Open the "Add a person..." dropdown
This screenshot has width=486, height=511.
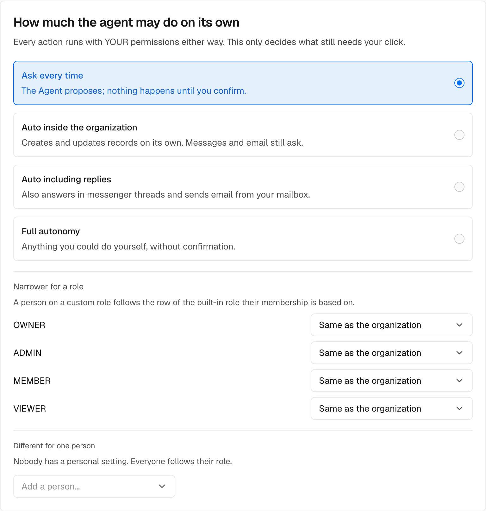(x=94, y=486)
